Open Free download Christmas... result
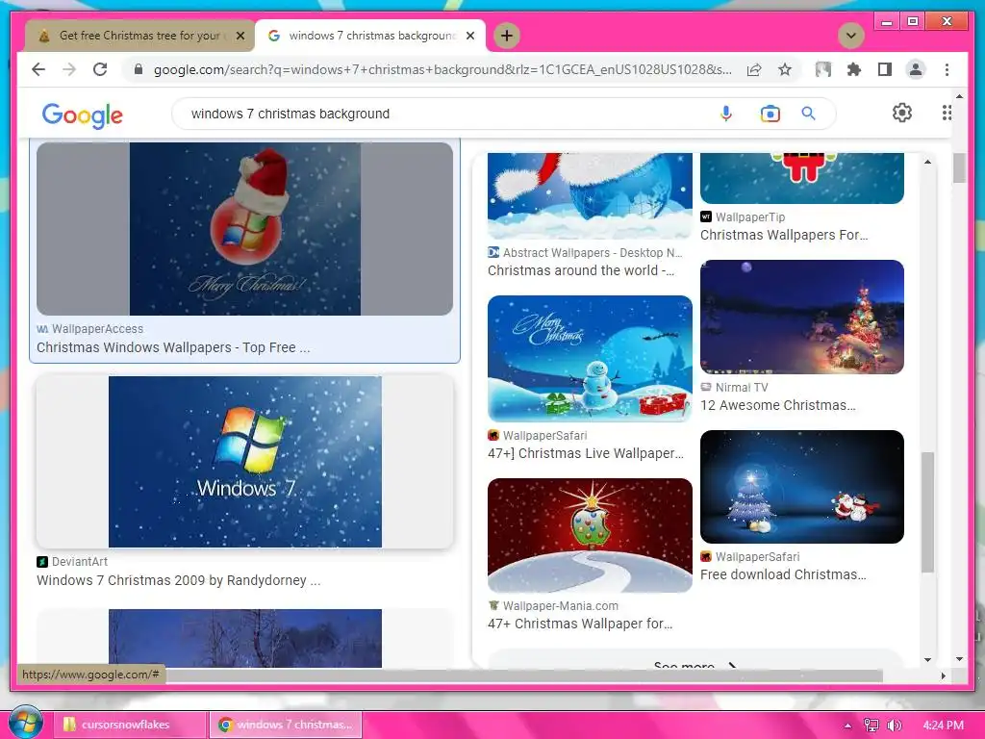 [x=783, y=574]
